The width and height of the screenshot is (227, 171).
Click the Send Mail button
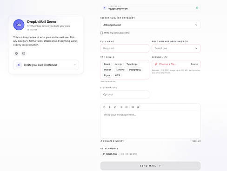click(150, 166)
